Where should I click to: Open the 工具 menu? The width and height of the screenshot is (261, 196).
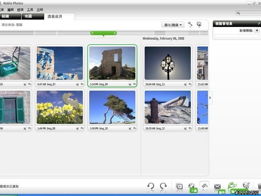(30, 10)
